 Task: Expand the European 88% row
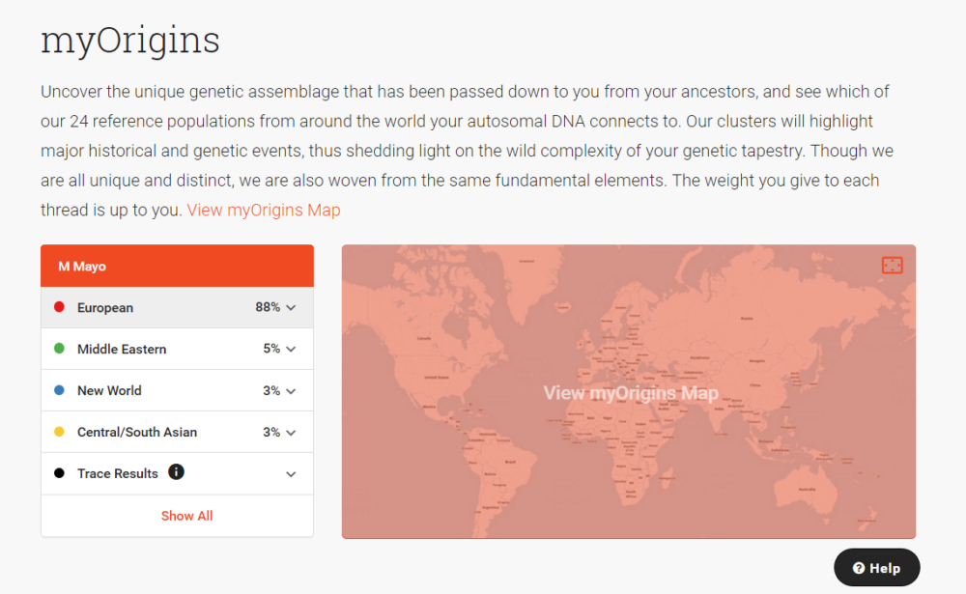pyautogui.click(x=289, y=307)
